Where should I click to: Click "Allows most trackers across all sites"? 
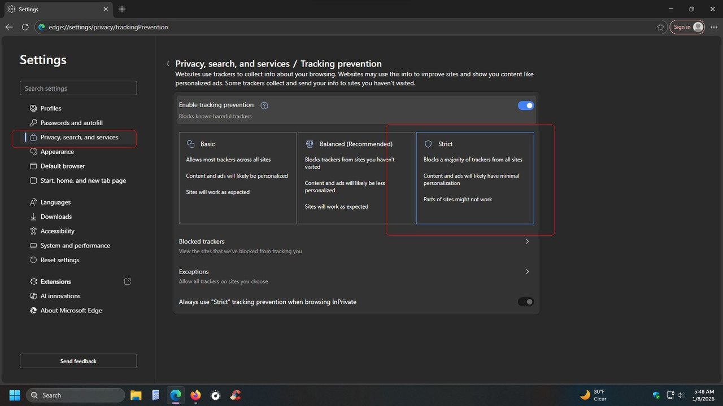[x=228, y=160]
